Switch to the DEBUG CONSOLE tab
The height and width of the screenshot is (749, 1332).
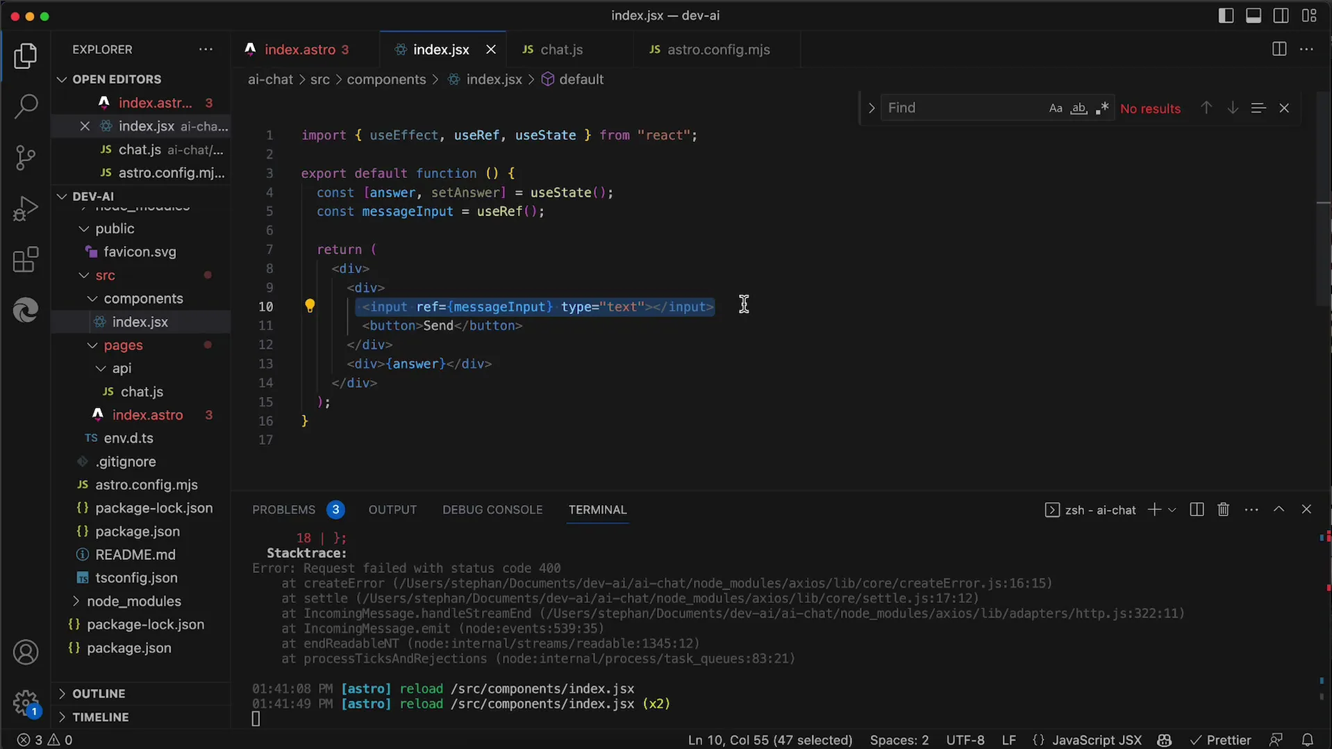[492, 510]
